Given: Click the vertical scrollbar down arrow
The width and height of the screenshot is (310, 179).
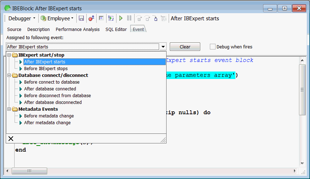Looking at the screenshot, I should [302, 163].
